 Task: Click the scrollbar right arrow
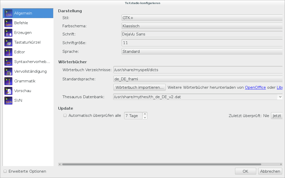coord(281,164)
